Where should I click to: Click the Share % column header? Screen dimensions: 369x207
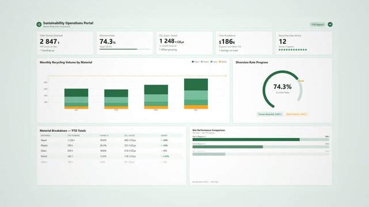pos(104,136)
